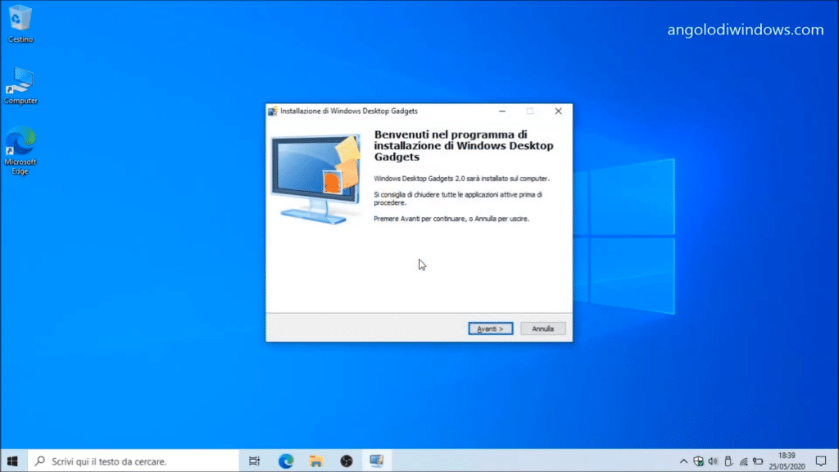Expand the hidden system tray icons chevron
839x472 pixels.
coord(684,461)
